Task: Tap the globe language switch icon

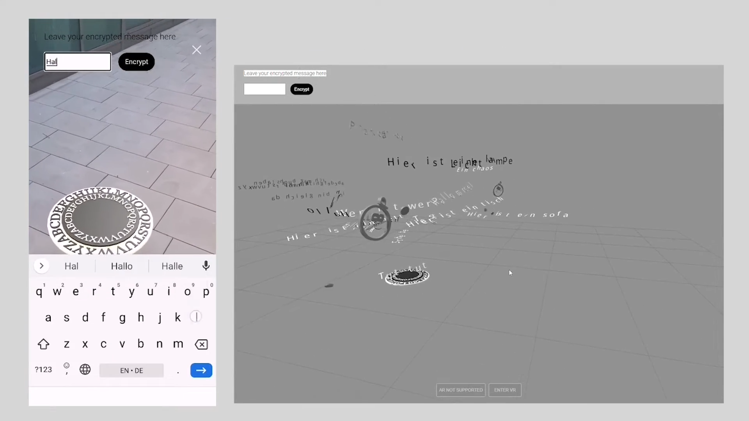Action: 85,370
